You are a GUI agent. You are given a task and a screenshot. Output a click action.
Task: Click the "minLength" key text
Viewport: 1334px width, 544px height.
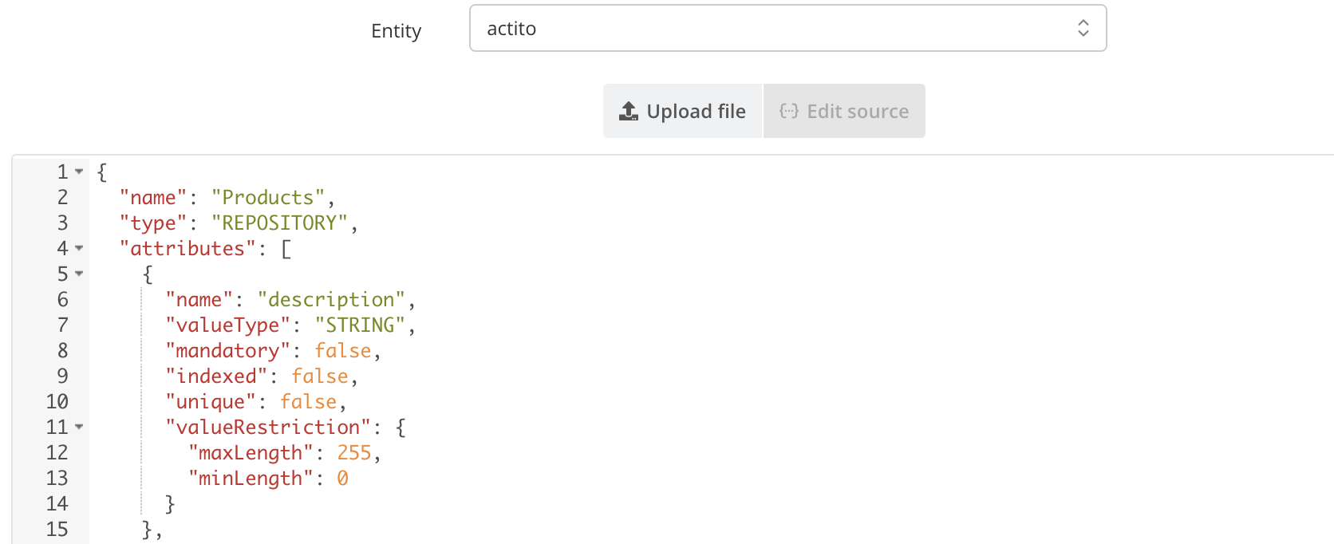(251, 478)
